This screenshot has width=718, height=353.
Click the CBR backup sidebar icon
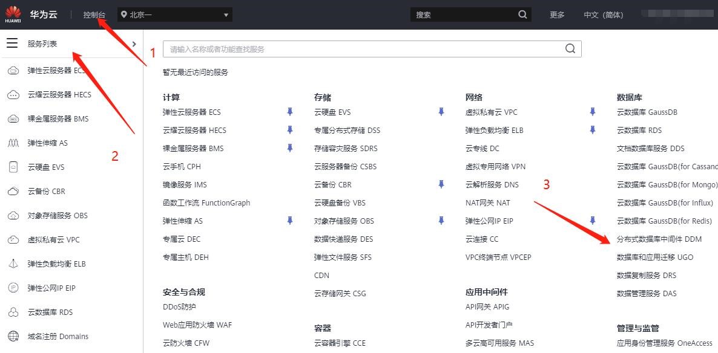(x=14, y=191)
